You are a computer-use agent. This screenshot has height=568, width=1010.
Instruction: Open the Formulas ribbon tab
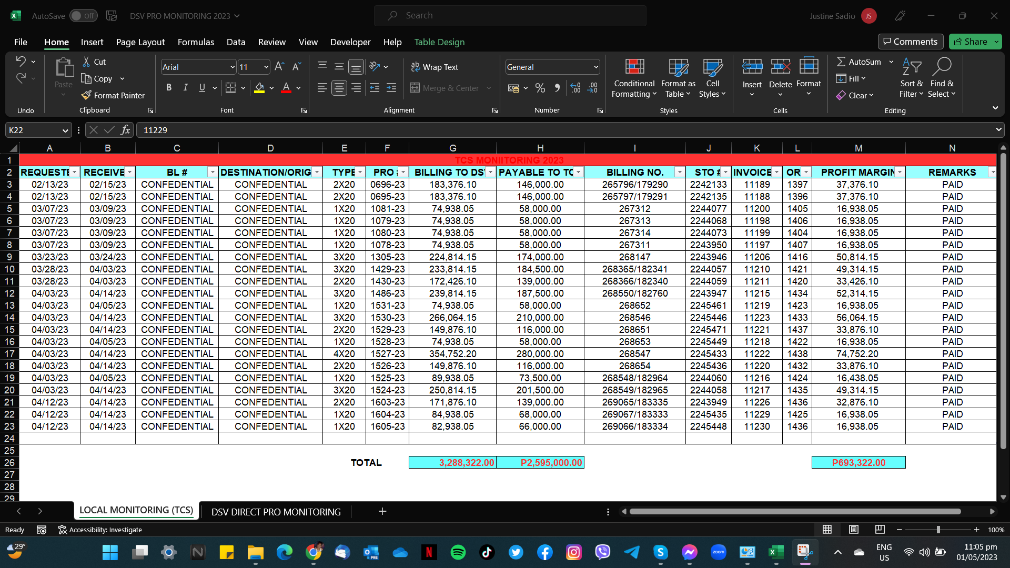pos(196,42)
